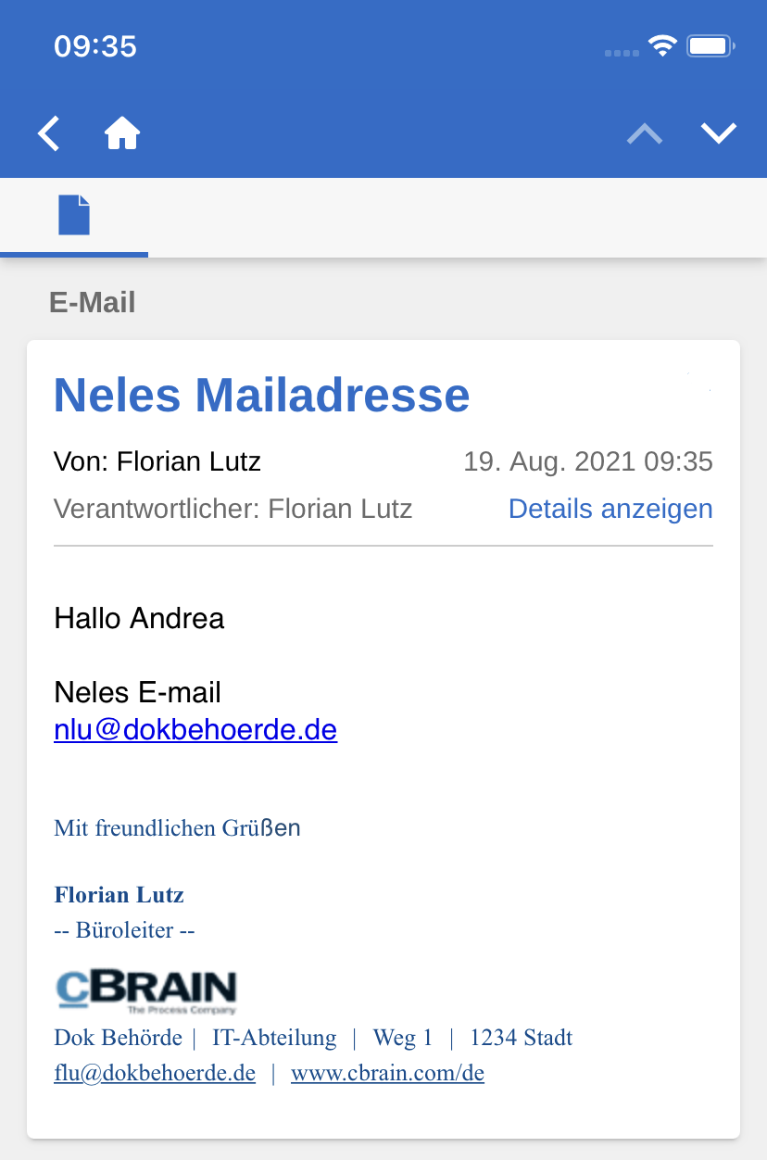The height and width of the screenshot is (1160, 767).
Task: Select the document tab icon
Action: 74,215
